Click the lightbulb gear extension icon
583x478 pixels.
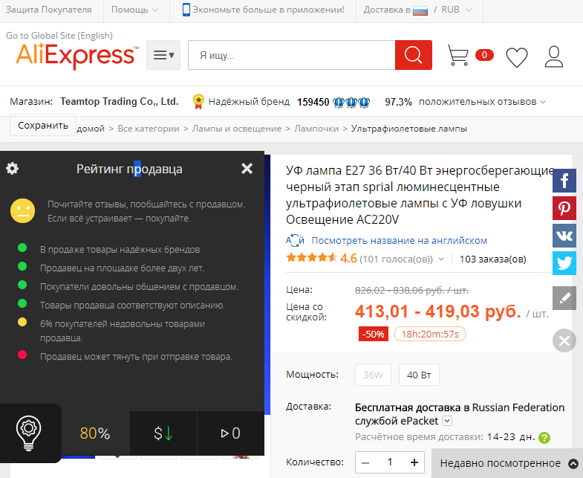[29, 433]
